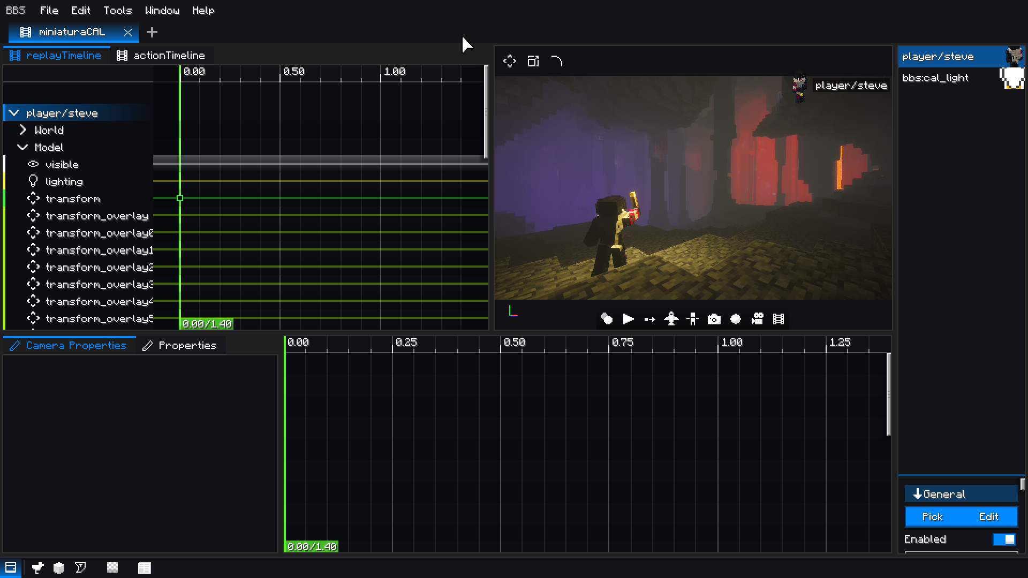
Task: Click the 0.75 mark on camera timeline ruler
Action: coord(622,342)
